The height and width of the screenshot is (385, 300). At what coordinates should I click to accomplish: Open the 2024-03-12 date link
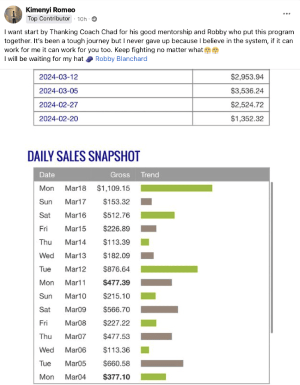[x=59, y=77]
